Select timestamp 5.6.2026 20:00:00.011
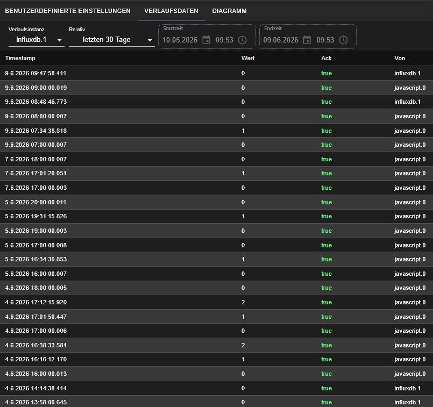The width and height of the screenshot is (433, 407). (x=36, y=202)
